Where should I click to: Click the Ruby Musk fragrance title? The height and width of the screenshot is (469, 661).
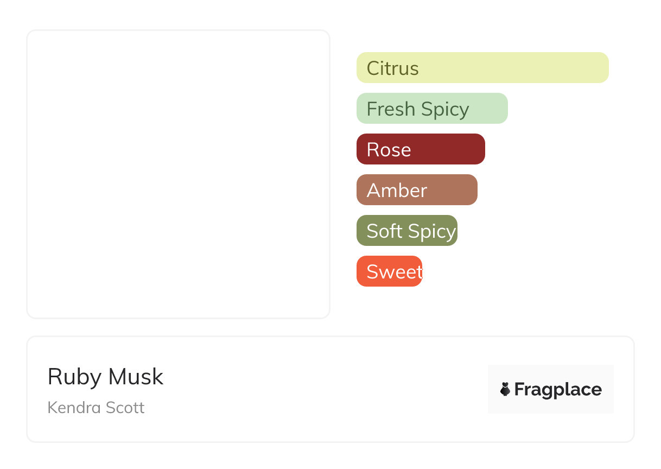[105, 377]
